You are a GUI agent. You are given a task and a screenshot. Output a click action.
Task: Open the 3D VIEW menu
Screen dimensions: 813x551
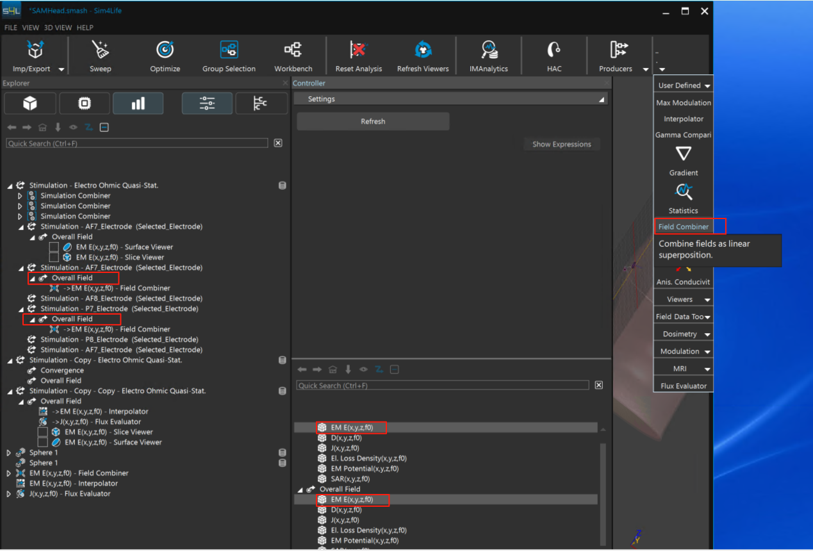[58, 28]
